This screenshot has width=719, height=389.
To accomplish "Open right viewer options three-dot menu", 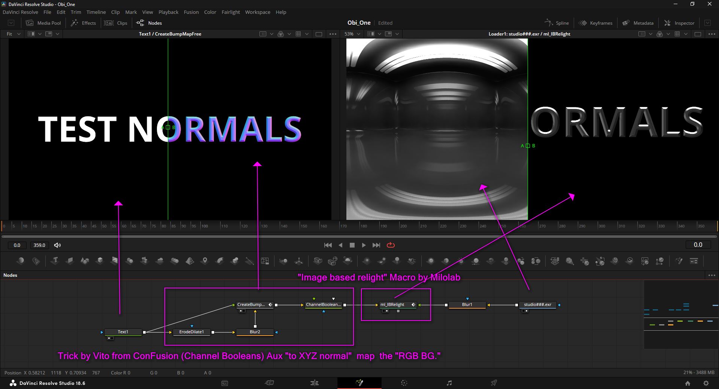I will point(712,34).
